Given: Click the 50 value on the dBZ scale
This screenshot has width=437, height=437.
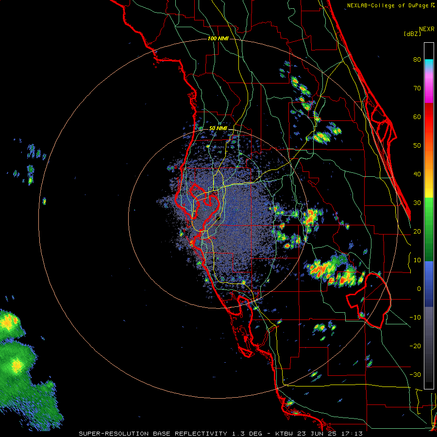Looking at the screenshot, I should [417, 146].
